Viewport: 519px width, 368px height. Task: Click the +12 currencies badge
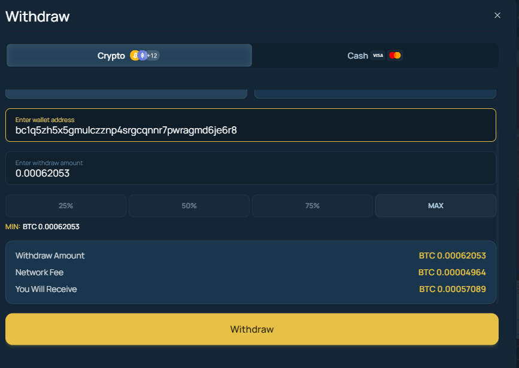[x=153, y=55]
